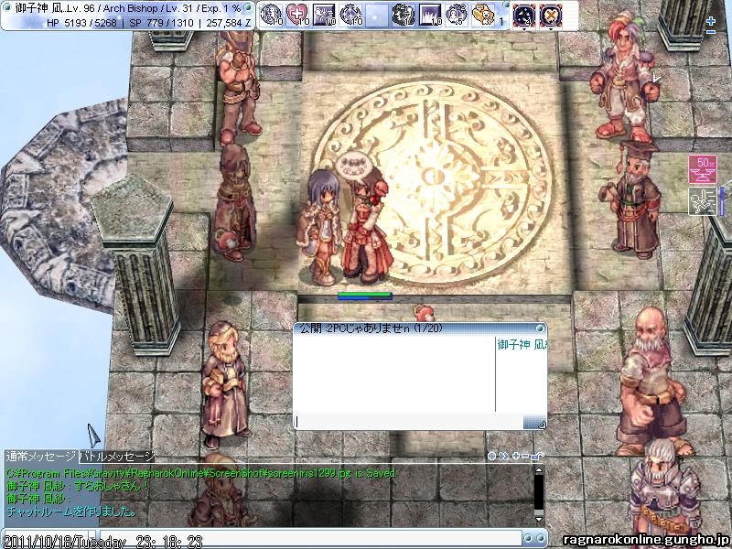Click the green HP bar under the character
732x549 pixels.
click(x=364, y=294)
